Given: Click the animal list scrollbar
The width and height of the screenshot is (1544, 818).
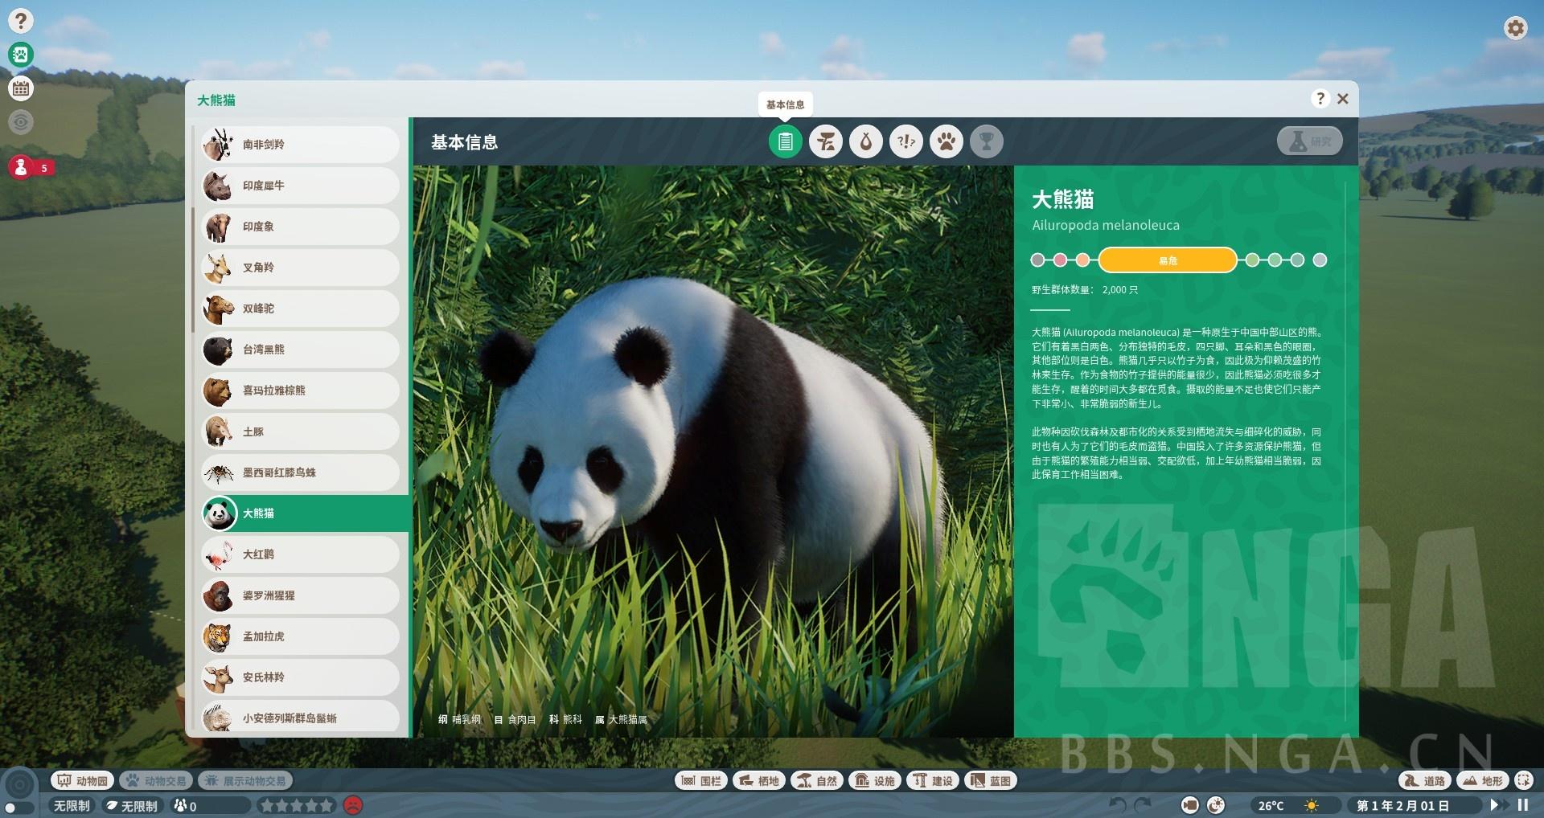Looking at the screenshot, I should click(193, 270).
